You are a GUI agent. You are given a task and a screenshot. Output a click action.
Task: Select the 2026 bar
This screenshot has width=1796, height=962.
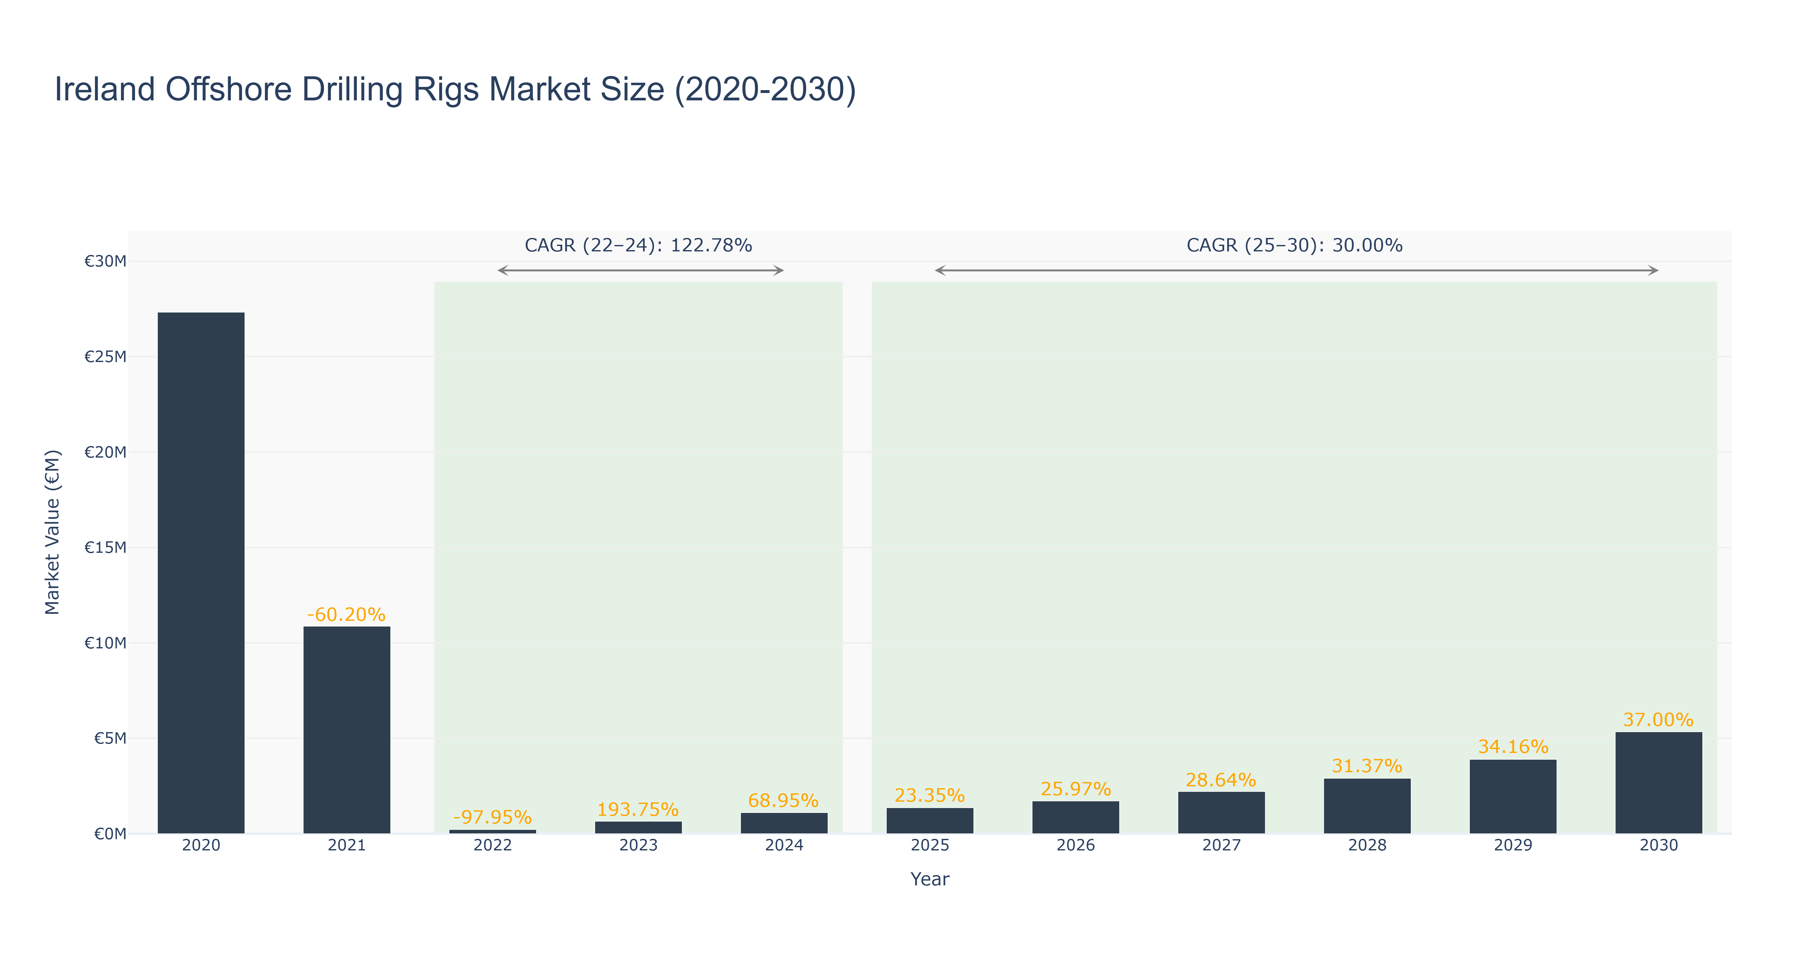point(1076,818)
